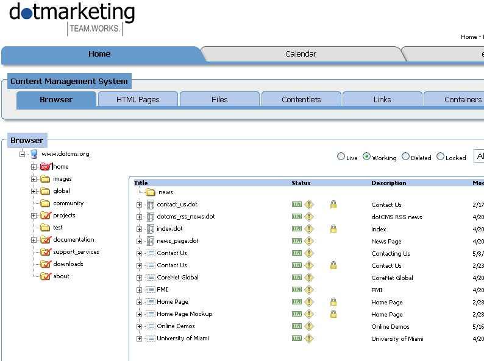
Task: Expand the dotcms_rss_news.dot row
Action: [x=139, y=217]
